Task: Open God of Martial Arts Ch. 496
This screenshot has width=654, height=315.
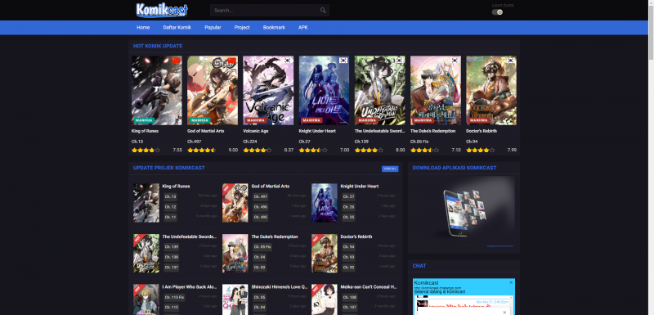Action: 261,207
